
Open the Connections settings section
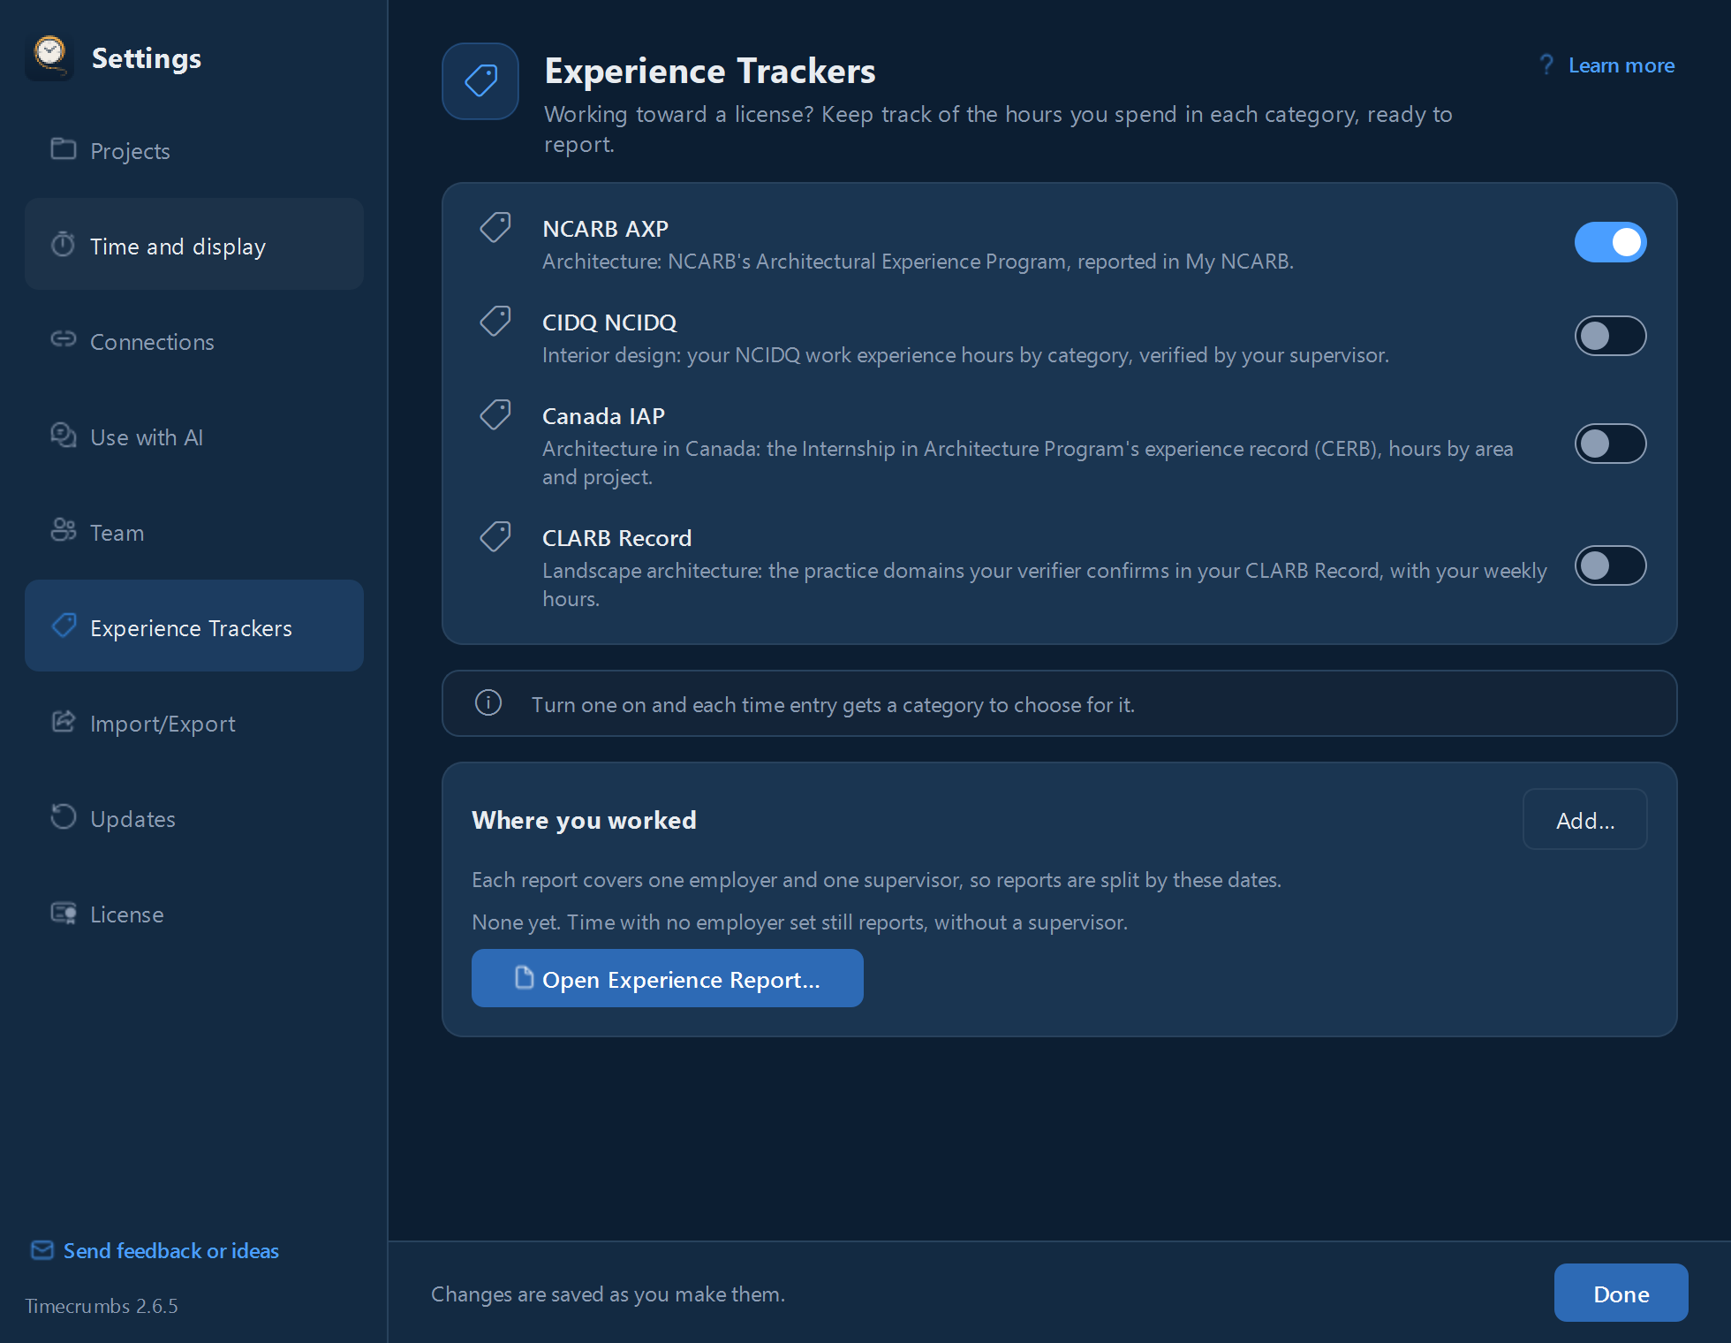pos(194,341)
